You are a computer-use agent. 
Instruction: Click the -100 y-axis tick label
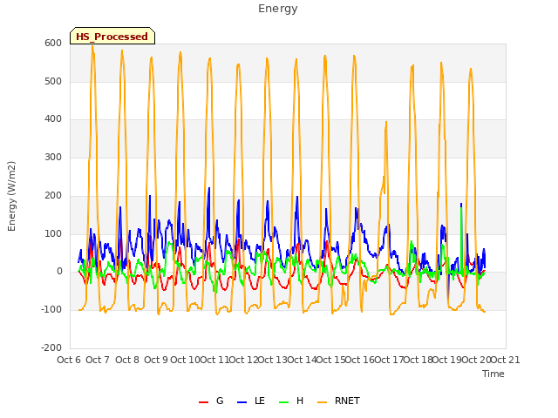coord(51,310)
